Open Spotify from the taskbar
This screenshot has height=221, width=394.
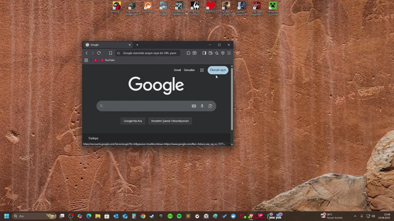pyautogui.click(x=179, y=216)
